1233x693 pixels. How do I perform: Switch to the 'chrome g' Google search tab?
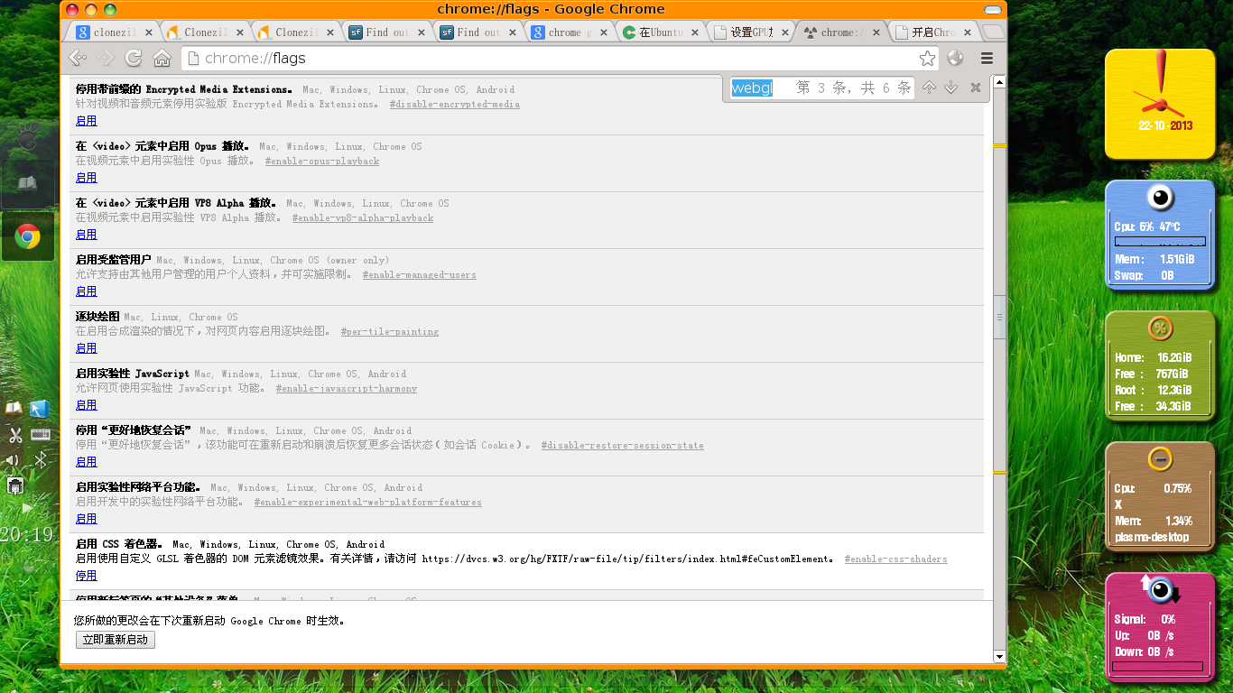[568, 32]
